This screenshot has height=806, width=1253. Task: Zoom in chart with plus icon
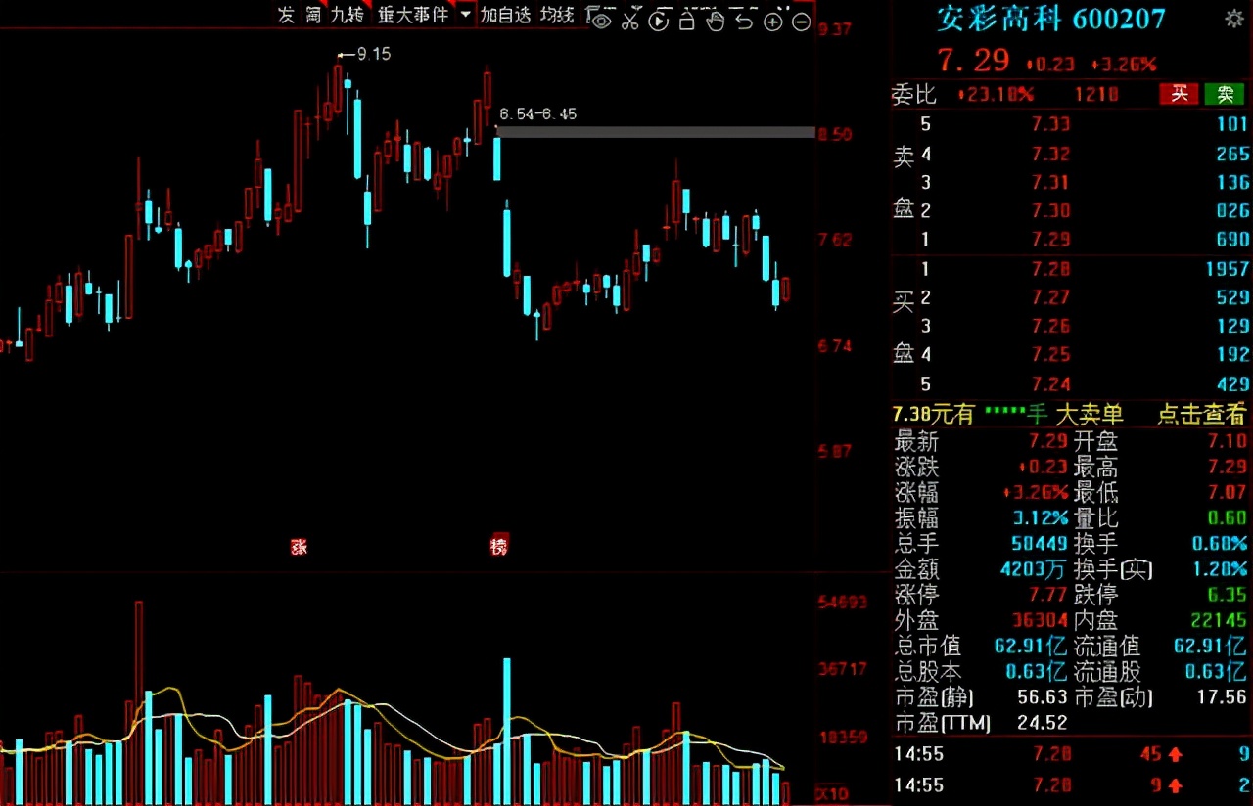pyautogui.click(x=773, y=21)
